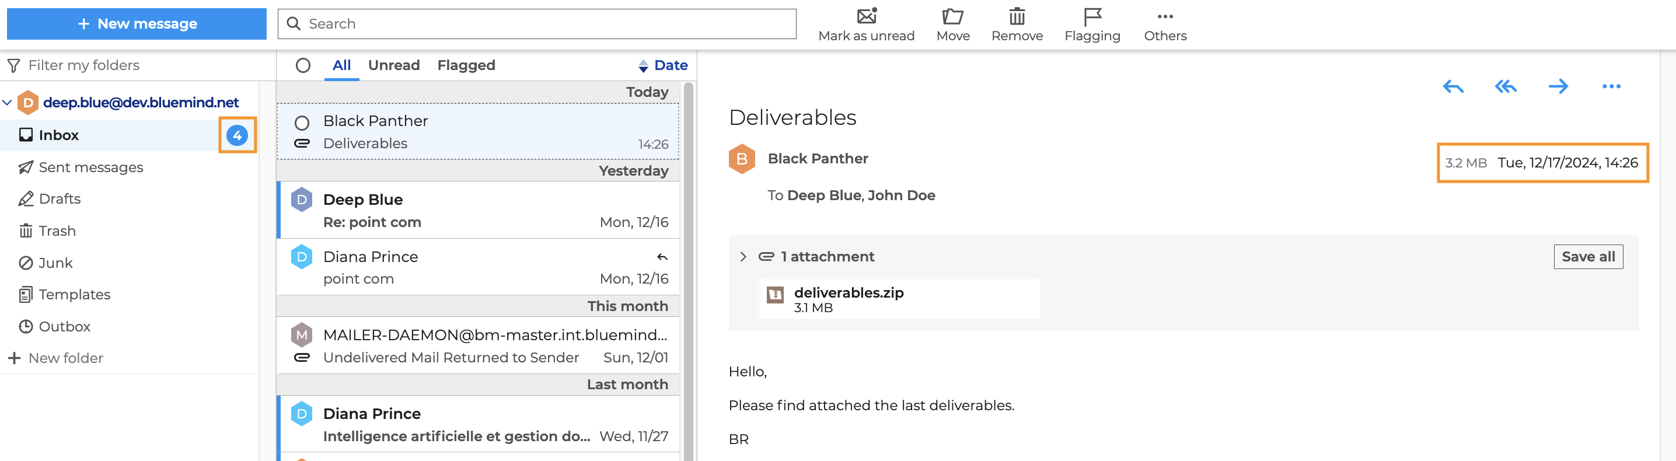Select the Black Panther message checkbox
Image resolution: width=1676 pixels, height=461 pixels.
(x=302, y=123)
